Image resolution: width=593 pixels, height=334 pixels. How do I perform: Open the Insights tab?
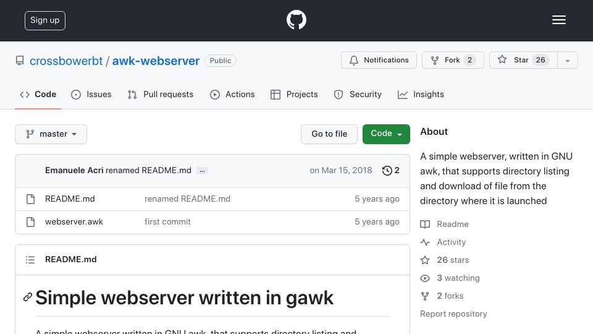coord(421,94)
